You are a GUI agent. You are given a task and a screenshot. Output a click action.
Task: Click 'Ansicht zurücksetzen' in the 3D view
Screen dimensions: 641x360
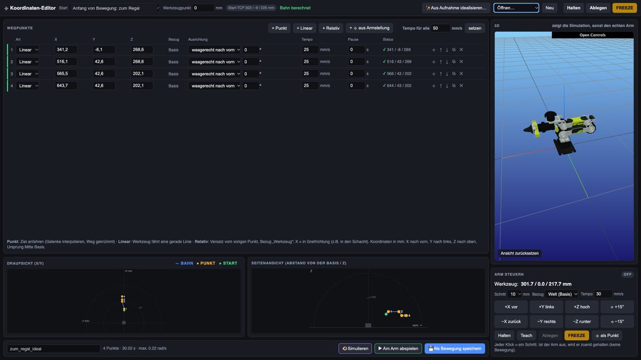[x=519, y=253]
